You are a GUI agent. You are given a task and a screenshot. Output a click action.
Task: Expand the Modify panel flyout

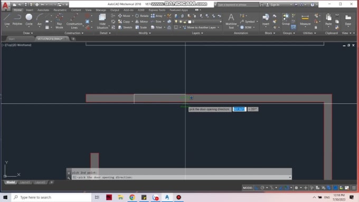[x=145, y=33]
